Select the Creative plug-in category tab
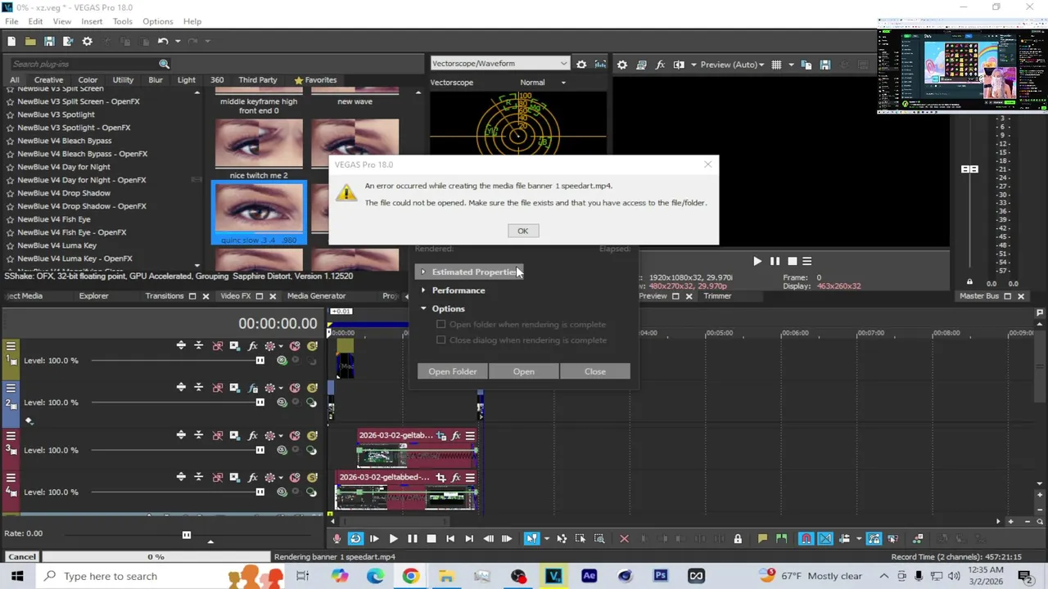The width and height of the screenshot is (1048, 589). coord(48,80)
